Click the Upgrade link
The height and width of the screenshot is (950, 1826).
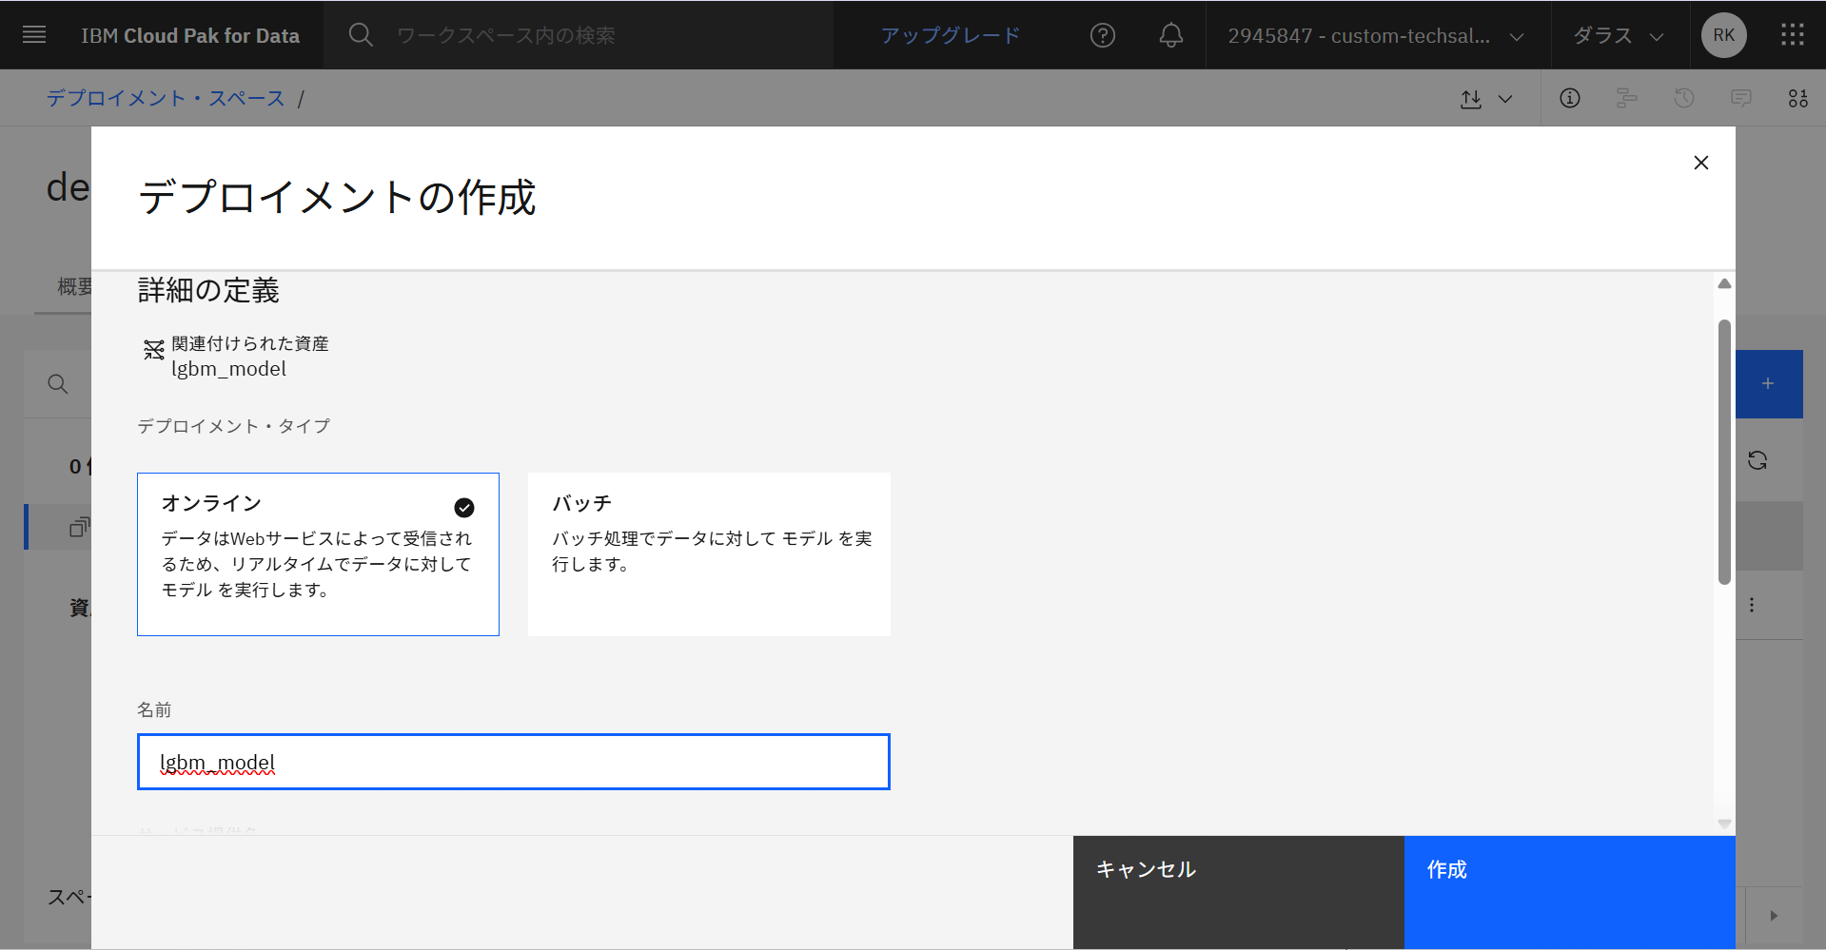[x=950, y=35]
